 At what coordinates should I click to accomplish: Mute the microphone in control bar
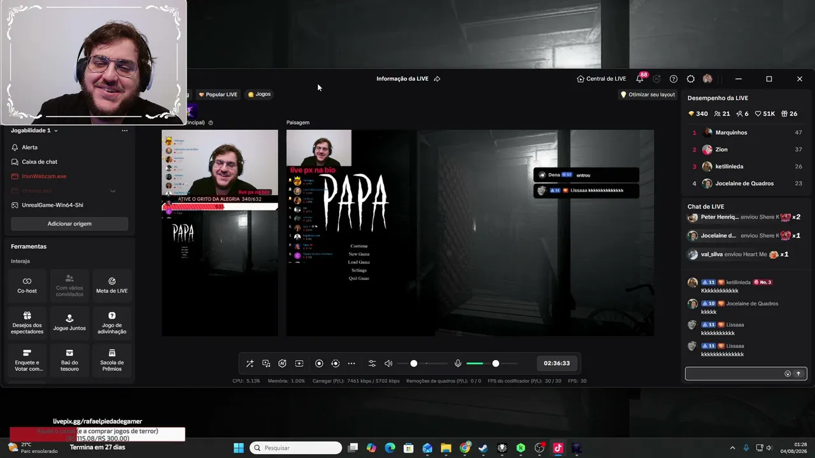[458, 363]
